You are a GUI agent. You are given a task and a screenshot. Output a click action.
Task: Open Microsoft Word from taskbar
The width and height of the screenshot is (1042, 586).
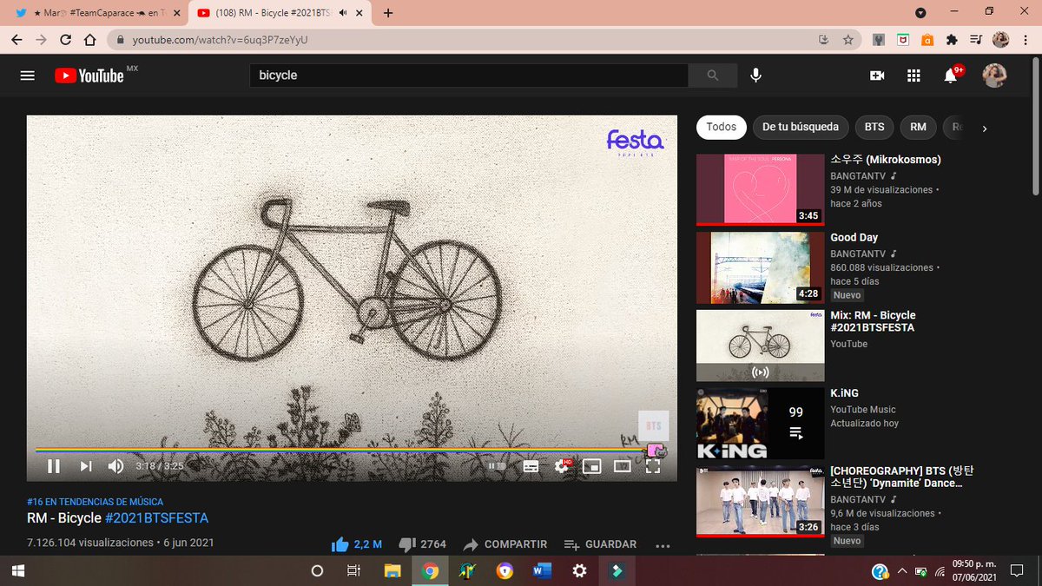(x=543, y=570)
